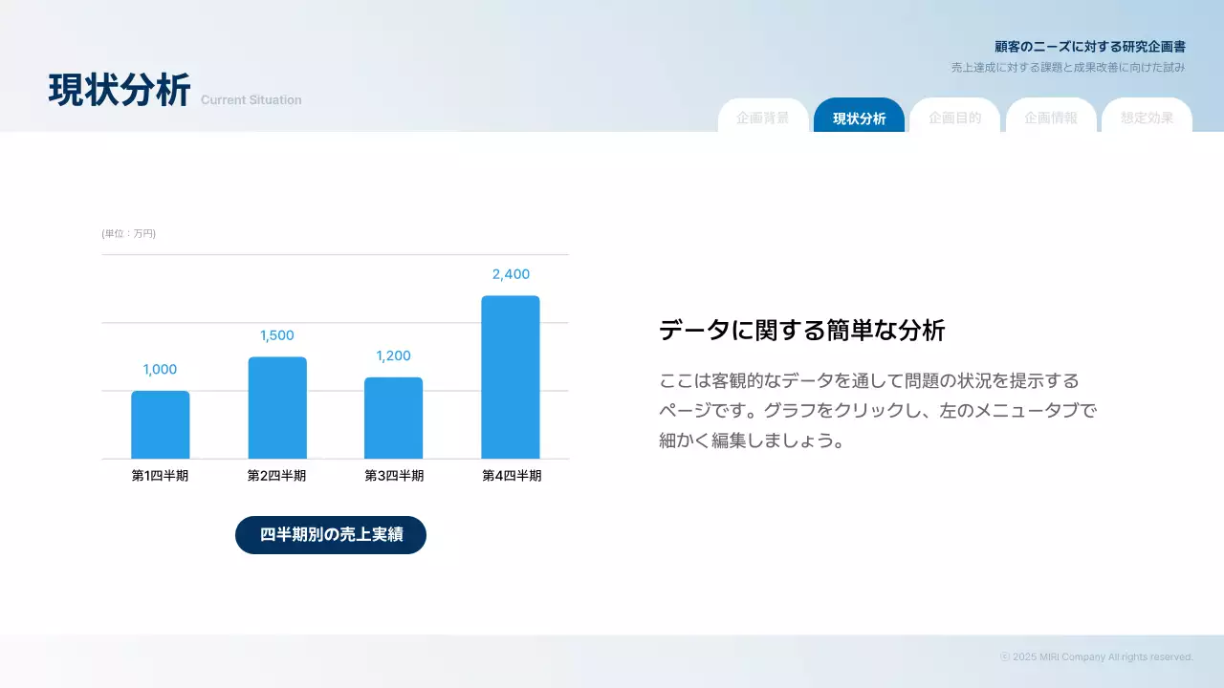Go to the 企画情報 tab

coord(1051,118)
